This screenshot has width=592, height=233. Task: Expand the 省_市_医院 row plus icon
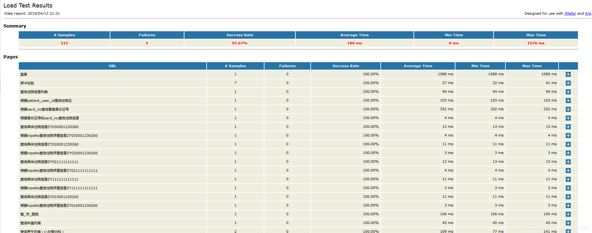(x=568, y=214)
